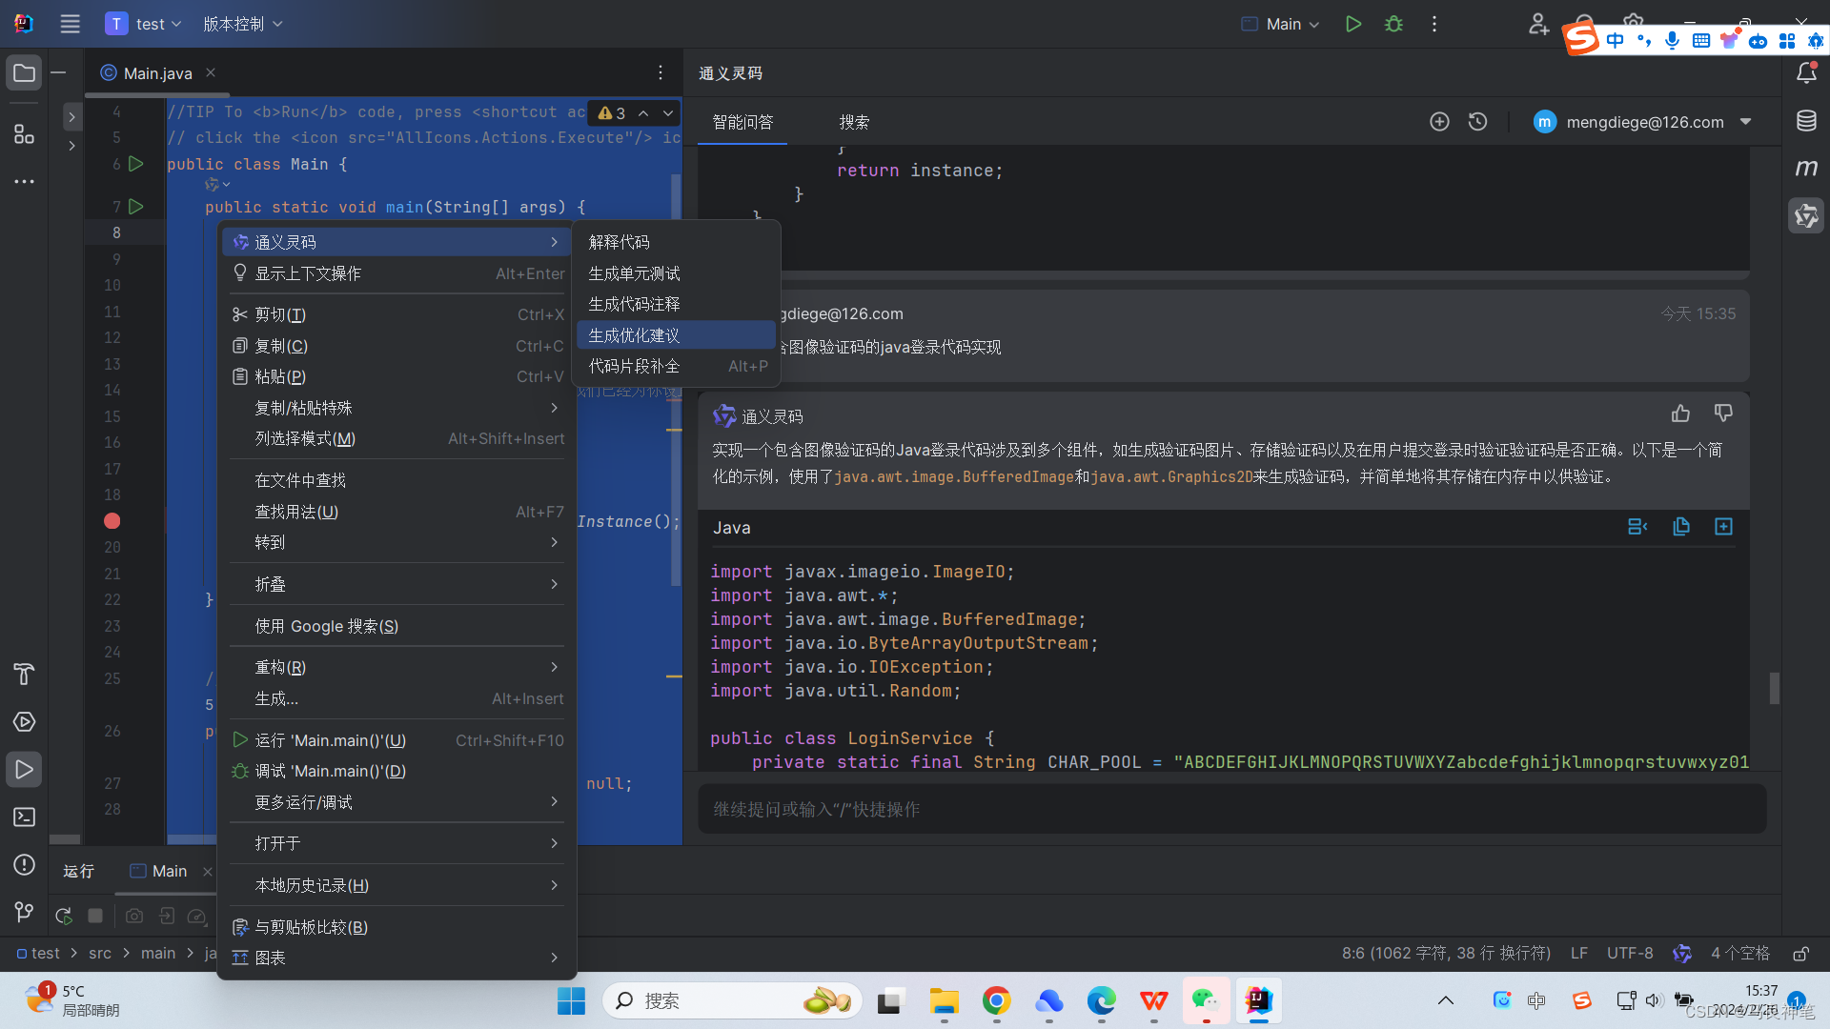1830x1029 pixels.
Task: Open the Run tool window icon
Action: point(24,770)
